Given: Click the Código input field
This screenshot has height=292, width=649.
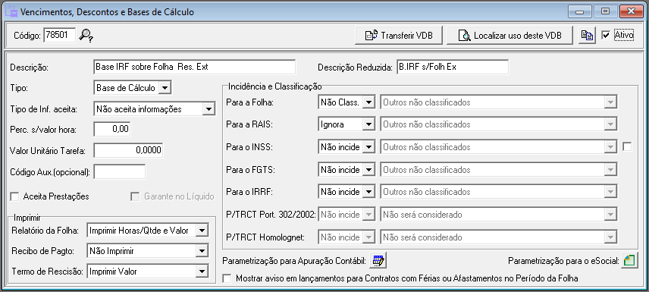Looking at the screenshot, I should (59, 35).
